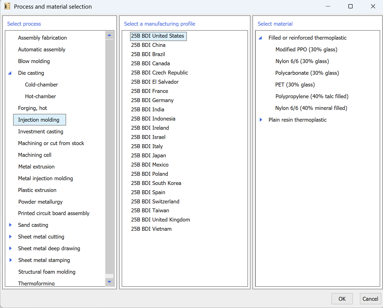Click the scroll up arrow in process list
The width and height of the screenshot is (383, 308).
point(109,35)
